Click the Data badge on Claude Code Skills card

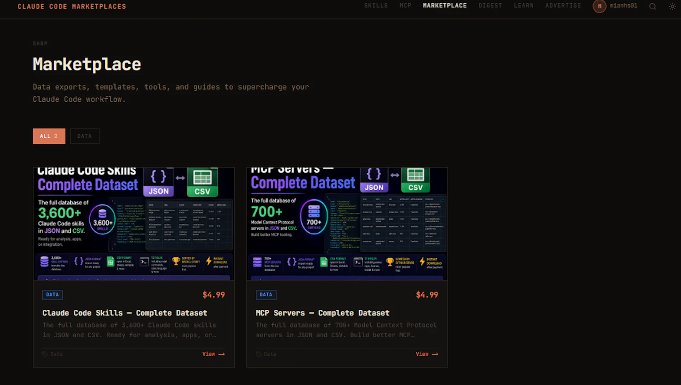[x=52, y=295]
